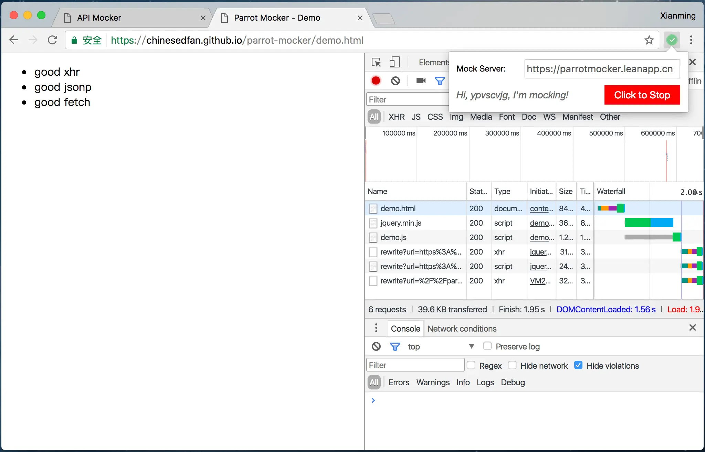Toggle the network recording red button
Viewport: 705px width, 452px height.
pos(376,81)
